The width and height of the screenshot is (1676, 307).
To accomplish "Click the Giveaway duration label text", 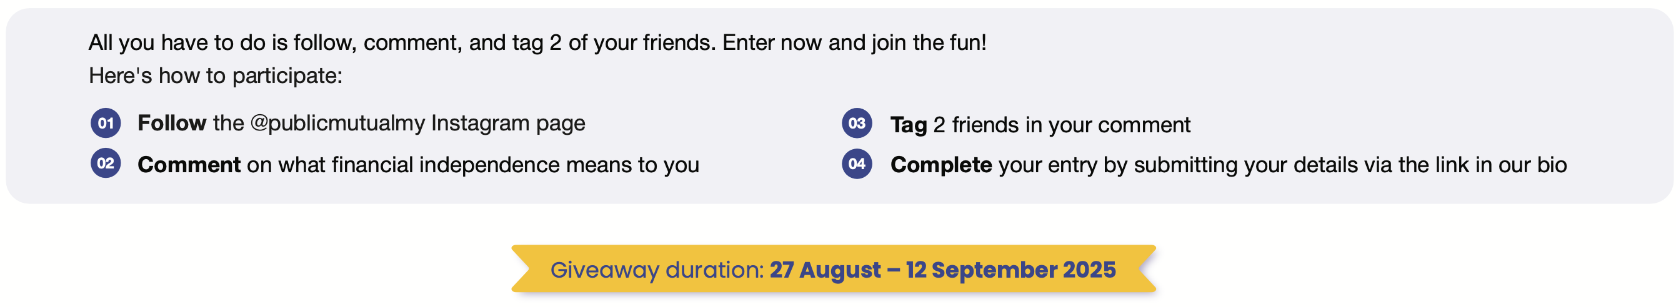I will (657, 270).
